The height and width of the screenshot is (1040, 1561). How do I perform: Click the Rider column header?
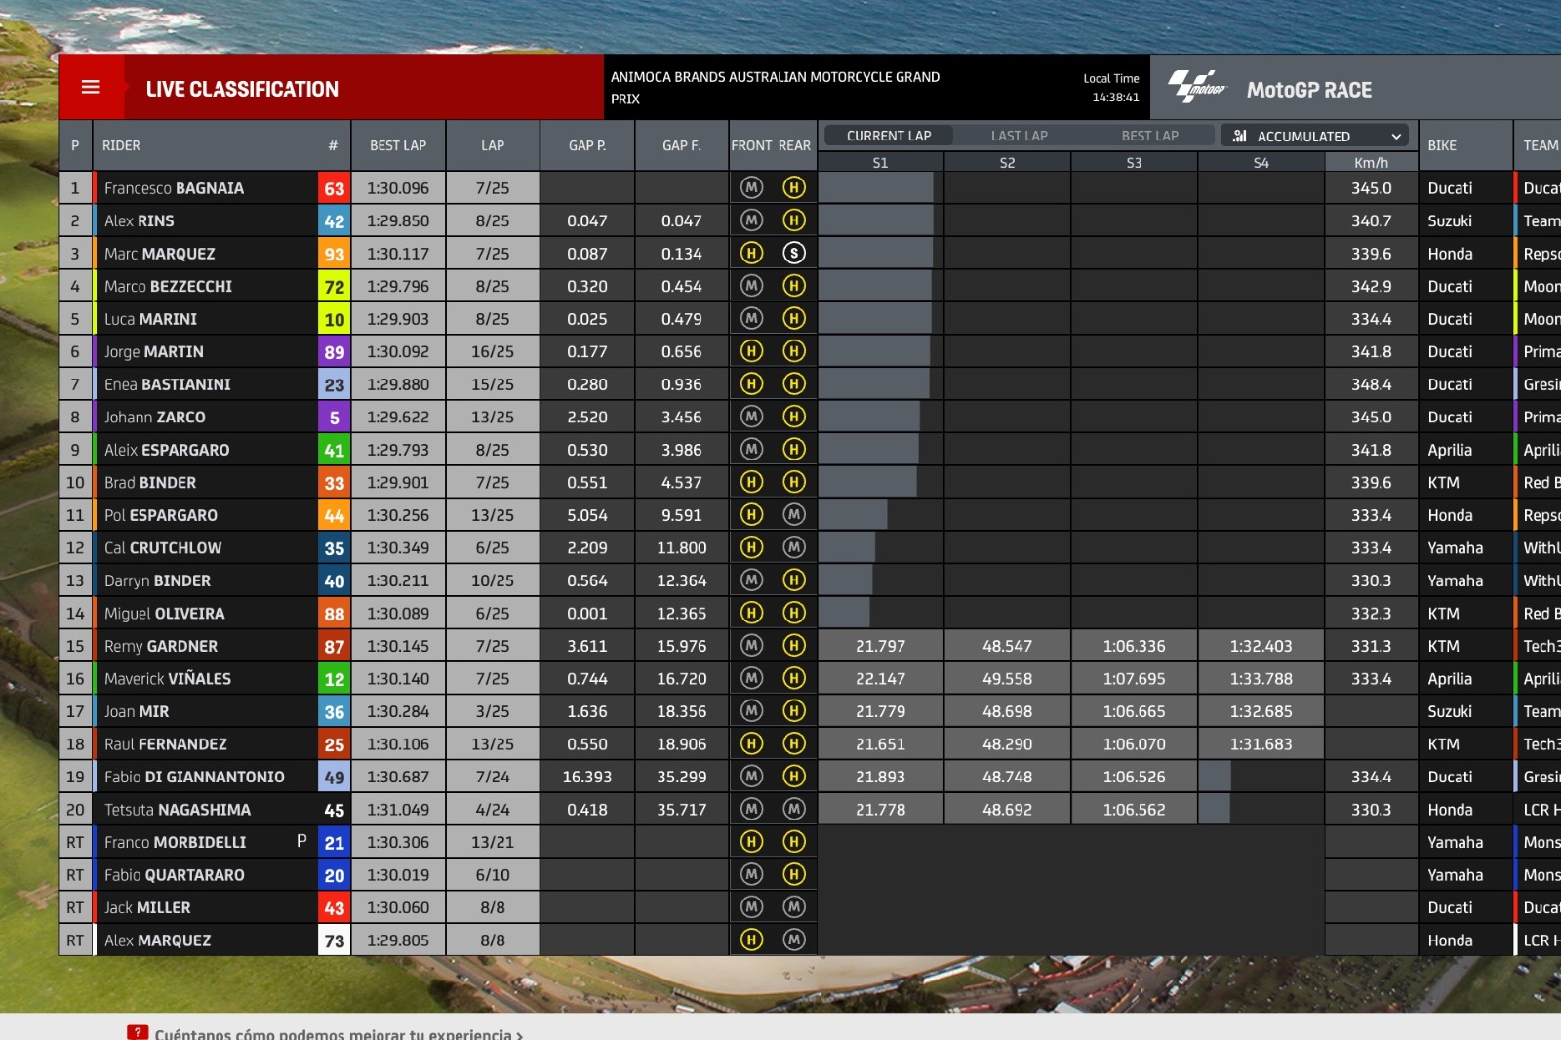coord(121,145)
